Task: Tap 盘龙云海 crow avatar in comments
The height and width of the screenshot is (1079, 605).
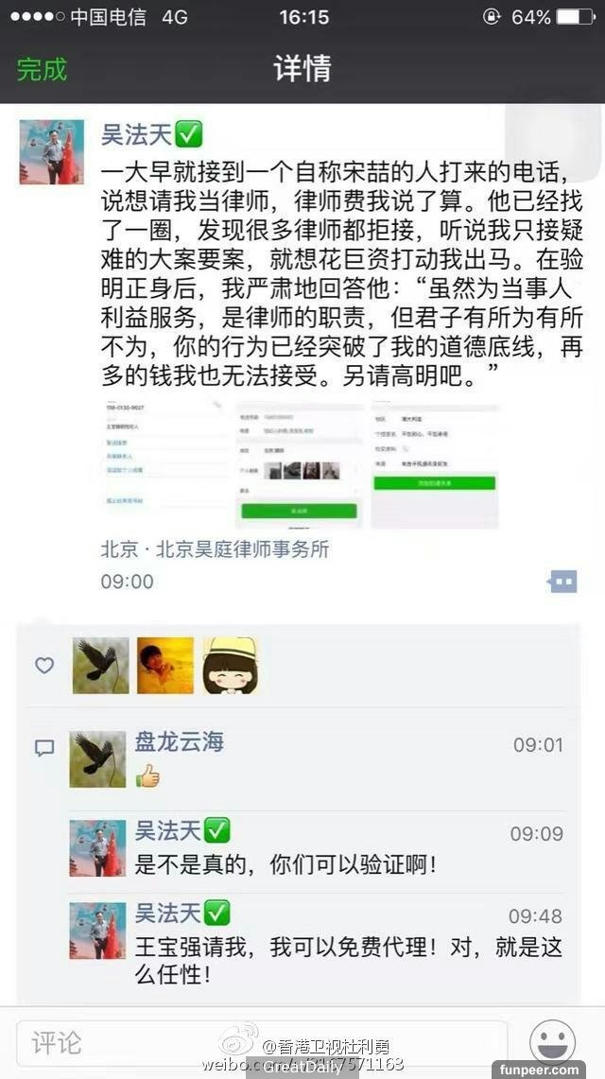Action: tap(97, 759)
